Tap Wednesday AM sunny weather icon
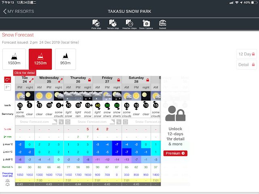 click(x=39, y=96)
